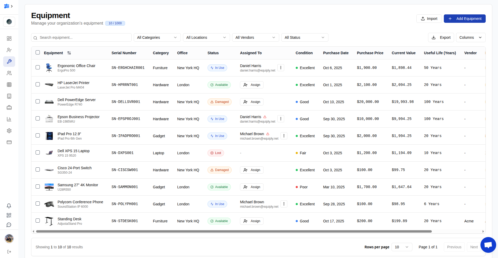Screen dimensions: 498x258
Task: Check the select-all checkbox in table header
Action: click(38, 52)
